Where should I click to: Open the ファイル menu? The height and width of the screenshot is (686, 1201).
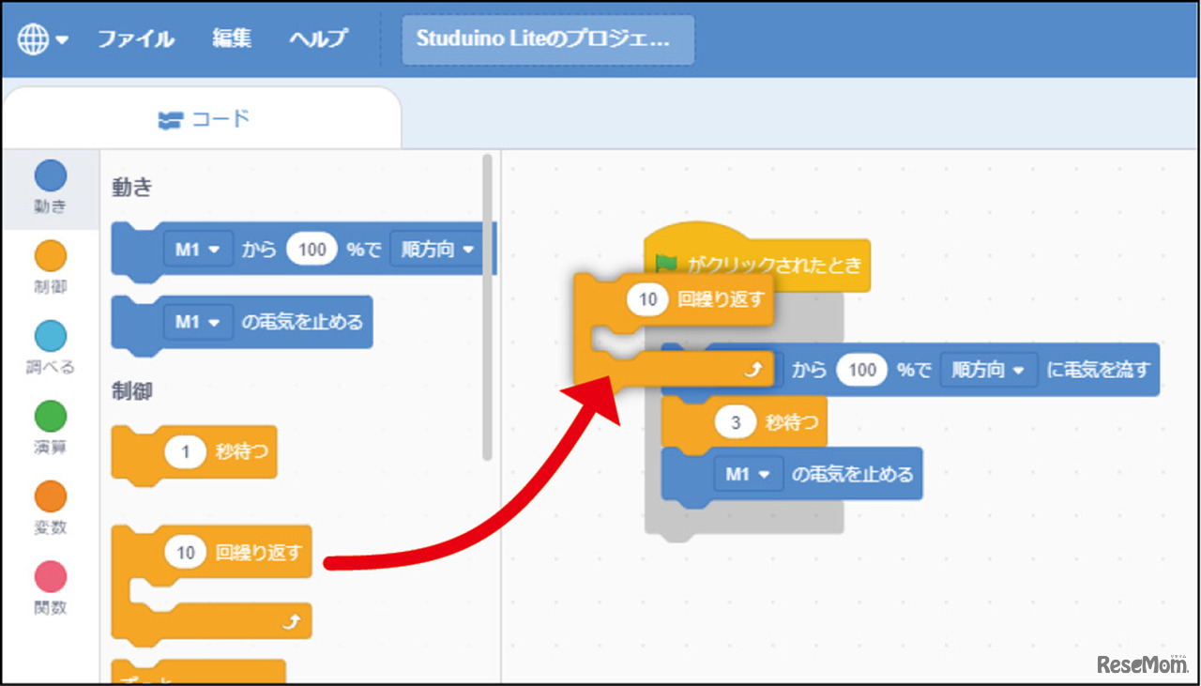[135, 38]
